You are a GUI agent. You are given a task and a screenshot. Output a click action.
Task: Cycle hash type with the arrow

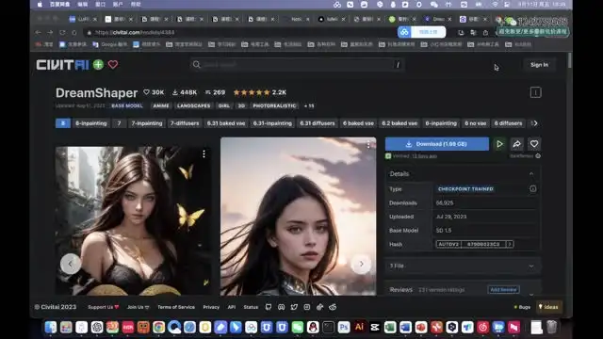[510, 244]
